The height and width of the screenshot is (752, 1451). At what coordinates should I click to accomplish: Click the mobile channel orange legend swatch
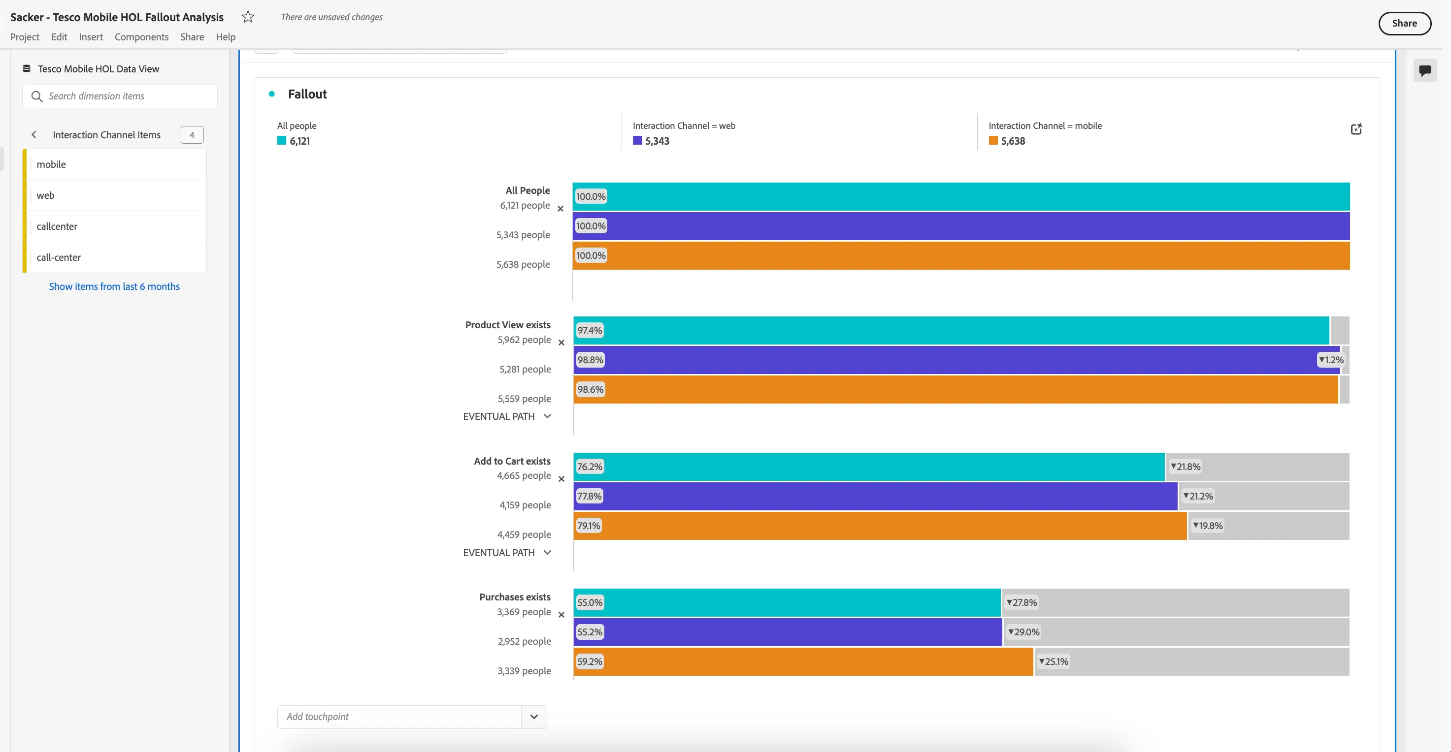pyautogui.click(x=993, y=141)
